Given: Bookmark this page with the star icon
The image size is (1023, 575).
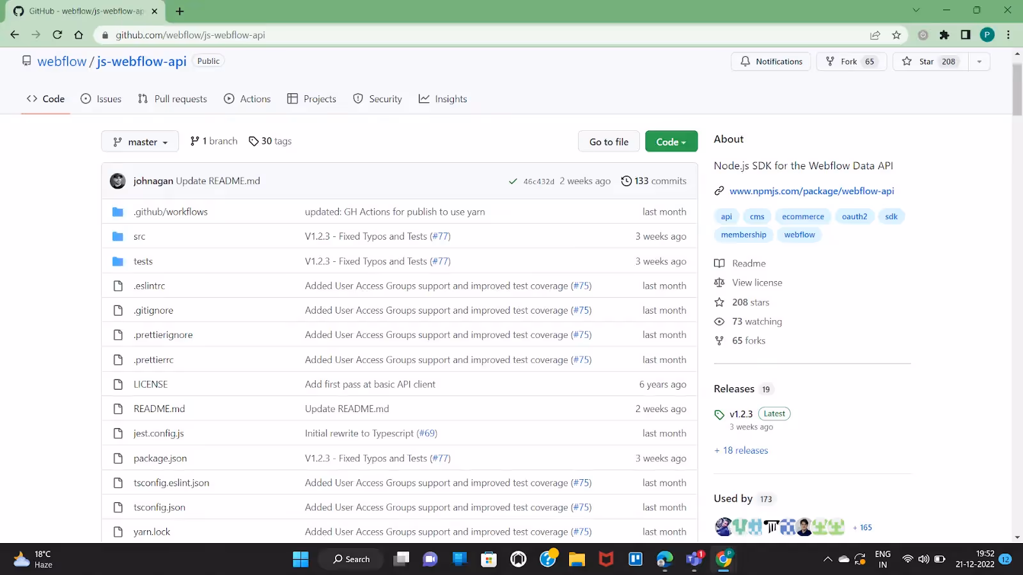Looking at the screenshot, I should pyautogui.click(x=896, y=35).
